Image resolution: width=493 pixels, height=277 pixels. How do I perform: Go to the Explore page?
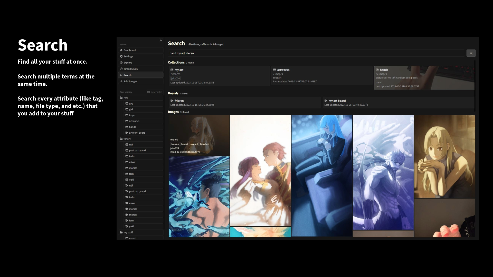[141, 63]
